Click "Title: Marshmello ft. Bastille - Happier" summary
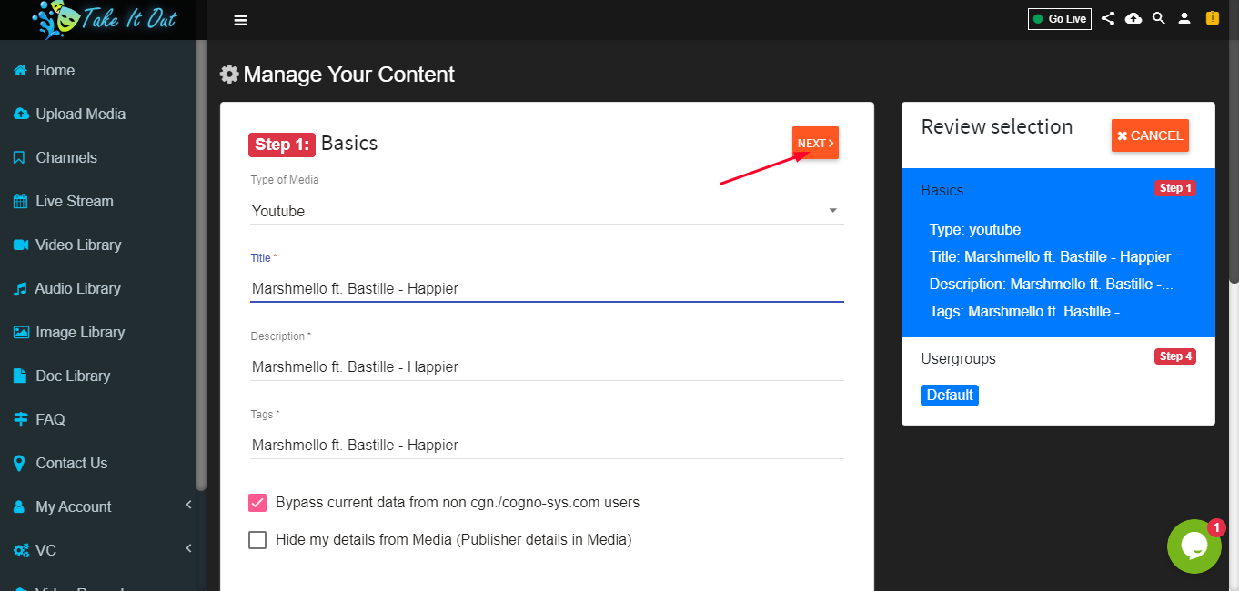The width and height of the screenshot is (1239, 591). [1050, 257]
